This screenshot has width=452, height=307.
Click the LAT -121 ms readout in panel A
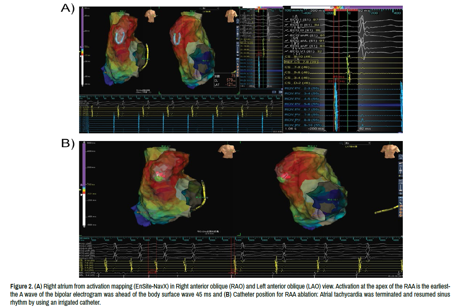tap(225, 85)
